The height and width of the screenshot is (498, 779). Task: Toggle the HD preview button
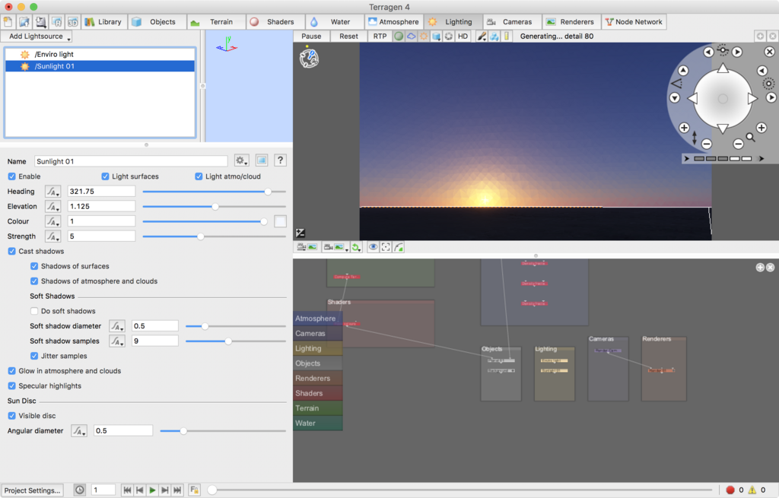pos(463,36)
